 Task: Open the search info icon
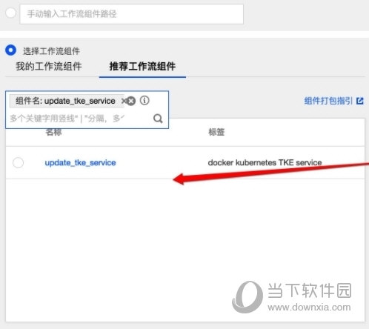[144, 101]
